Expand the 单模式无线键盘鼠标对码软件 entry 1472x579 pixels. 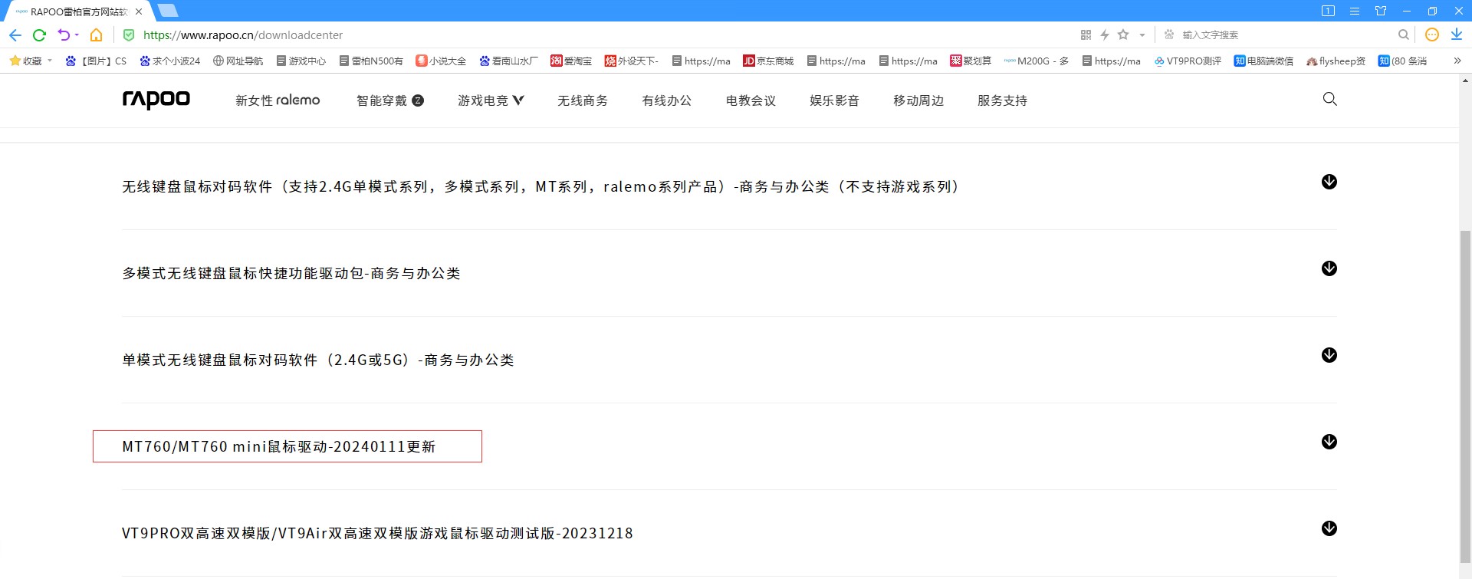click(x=1329, y=355)
